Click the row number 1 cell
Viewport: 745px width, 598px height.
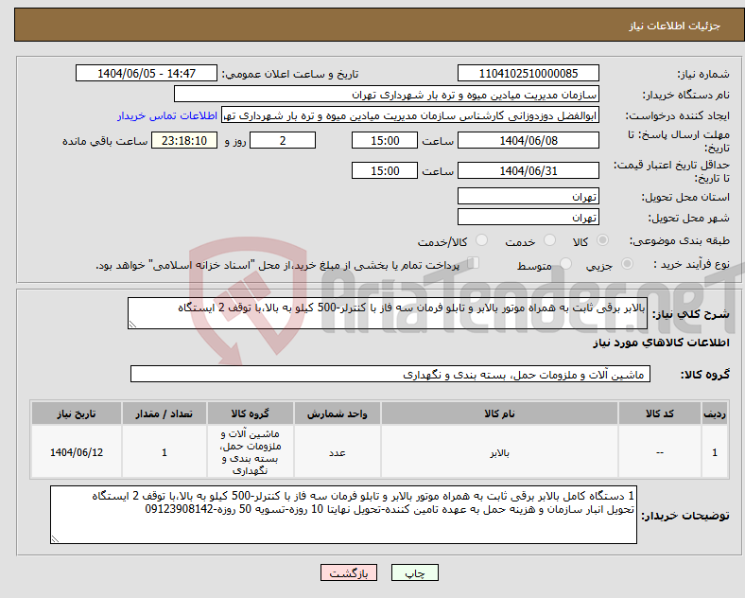[x=715, y=452]
